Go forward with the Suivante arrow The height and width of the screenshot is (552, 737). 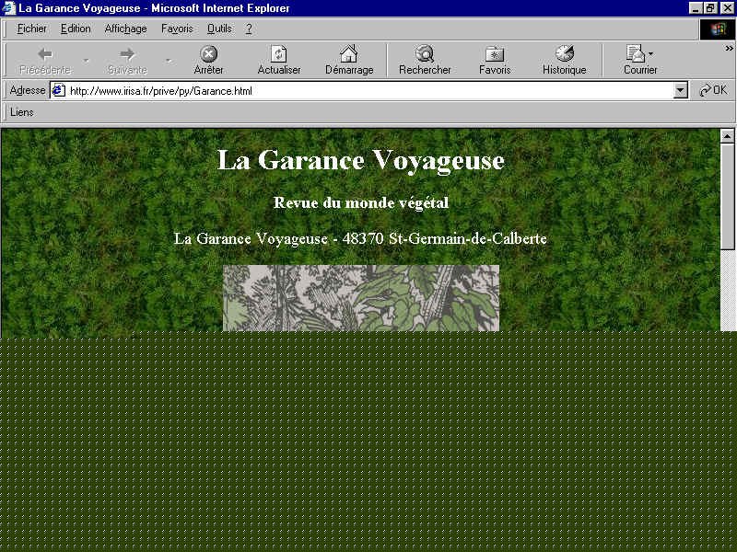point(127,61)
